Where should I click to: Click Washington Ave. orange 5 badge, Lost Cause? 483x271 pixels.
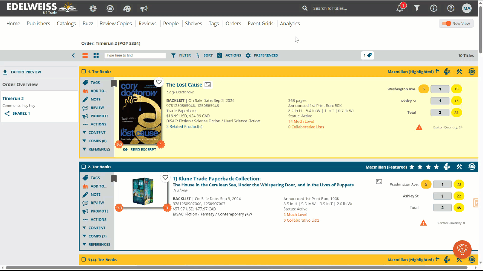pos(424,89)
